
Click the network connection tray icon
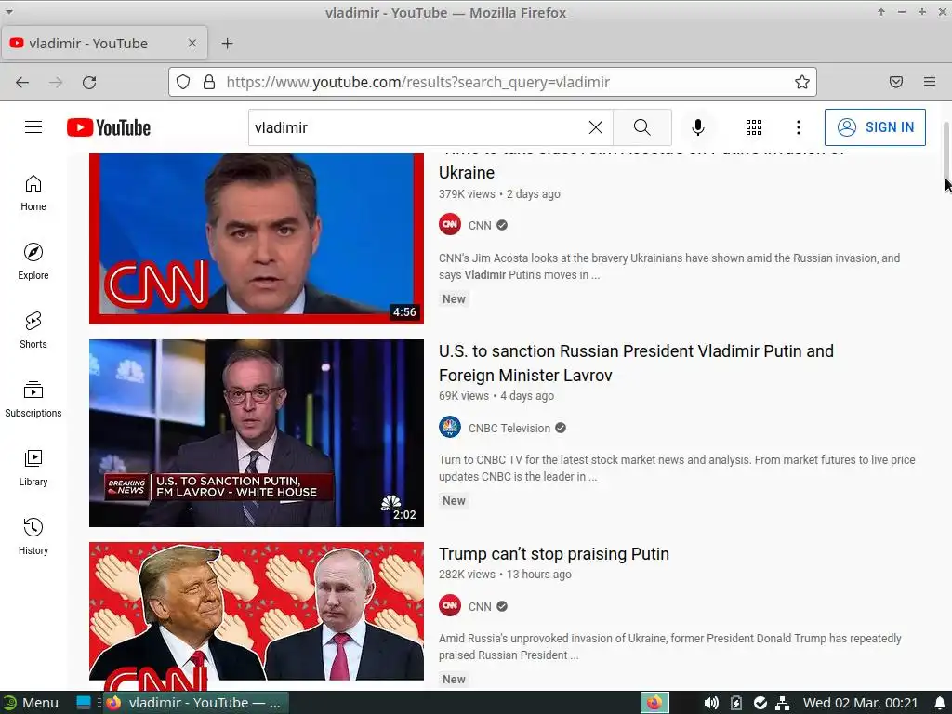click(x=783, y=703)
